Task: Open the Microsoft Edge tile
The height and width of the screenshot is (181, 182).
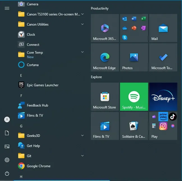Action: (x=105, y=57)
